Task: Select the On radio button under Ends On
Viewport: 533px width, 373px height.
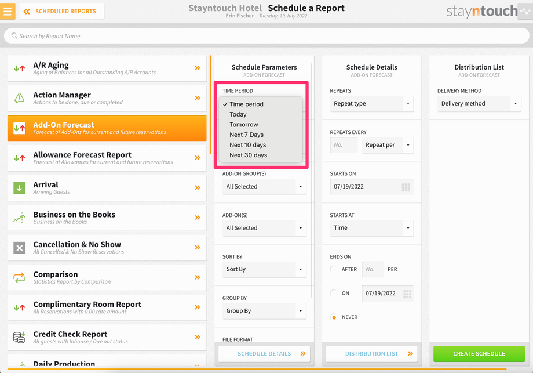Action: pos(334,294)
